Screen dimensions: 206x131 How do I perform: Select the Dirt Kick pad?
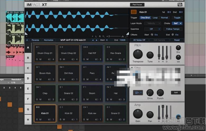coord(69,73)
